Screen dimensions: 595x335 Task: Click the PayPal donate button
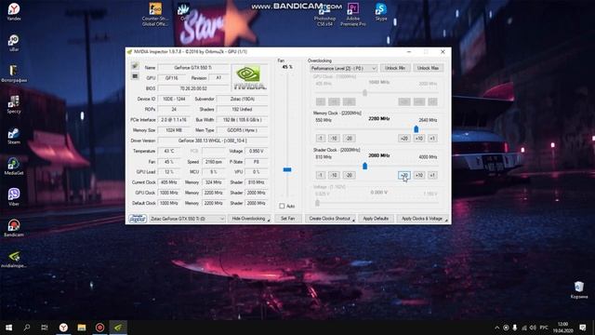point(138,219)
